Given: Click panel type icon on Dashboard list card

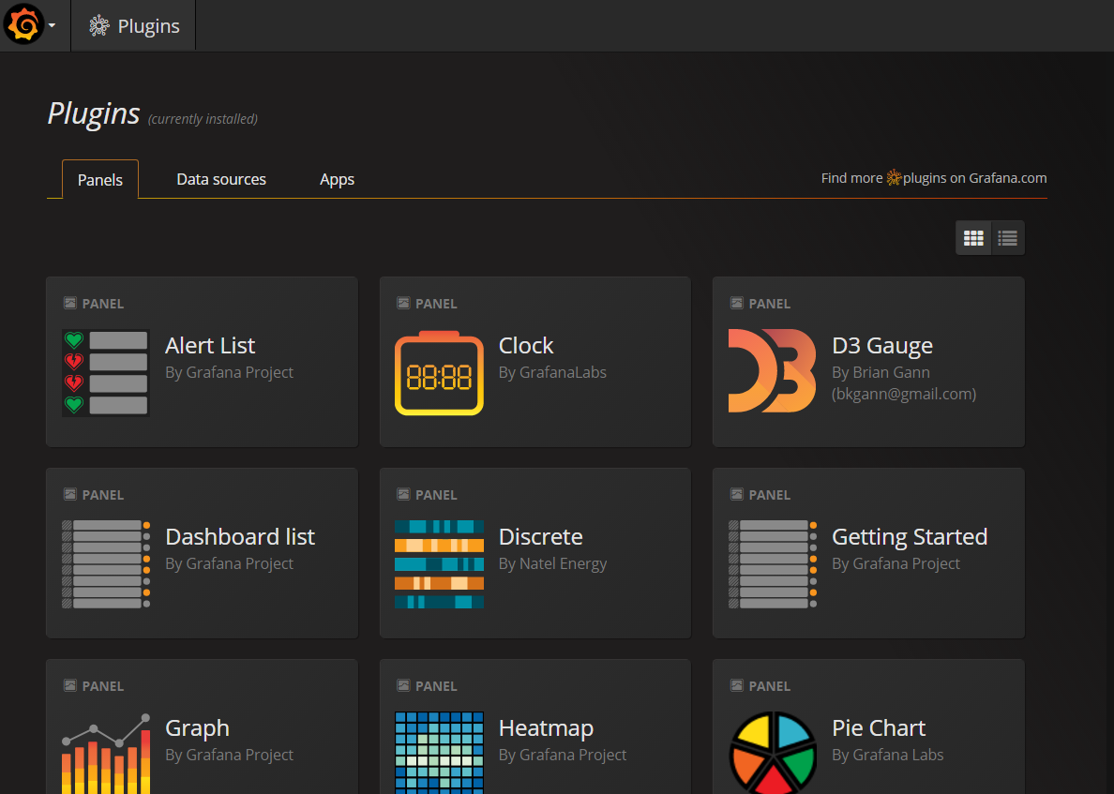Looking at the screenshot, I should (x=69, y=494).
